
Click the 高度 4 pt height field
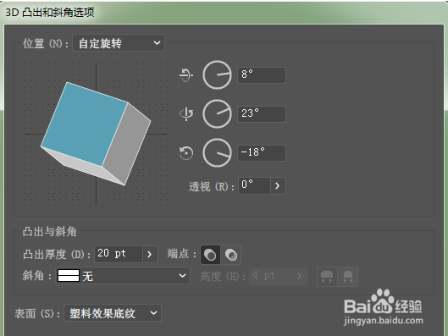tap(270, 276)
